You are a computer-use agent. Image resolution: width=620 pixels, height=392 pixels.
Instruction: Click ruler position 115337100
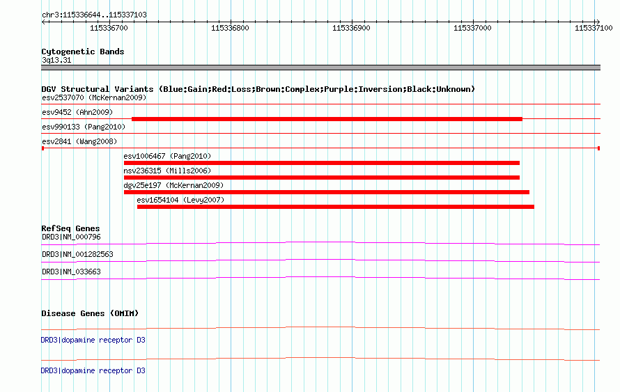[x=594, y=28]
